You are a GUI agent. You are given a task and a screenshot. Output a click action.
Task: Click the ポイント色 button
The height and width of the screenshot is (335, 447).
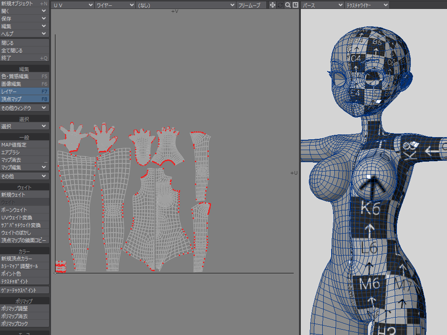tap(25, 273)
